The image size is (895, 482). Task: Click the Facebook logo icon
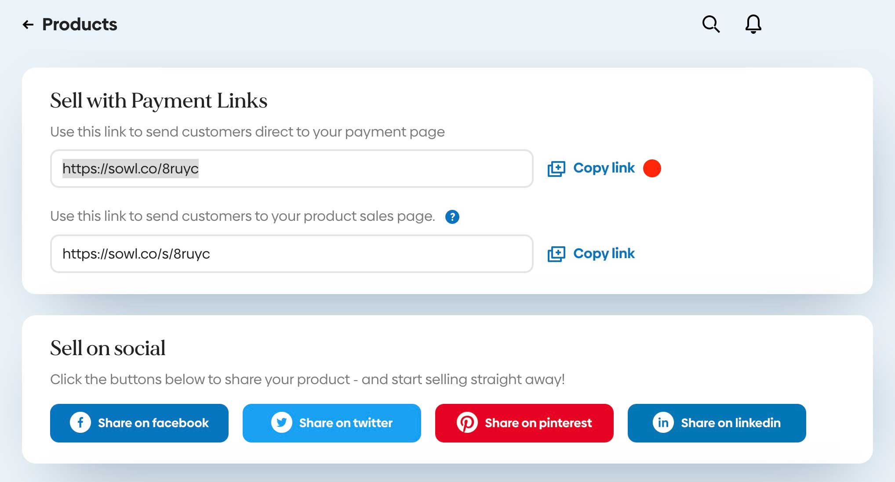[80, 423]
